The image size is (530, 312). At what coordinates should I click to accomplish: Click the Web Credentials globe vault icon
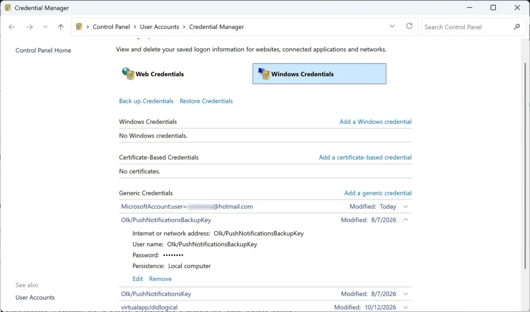pos(128,73)
